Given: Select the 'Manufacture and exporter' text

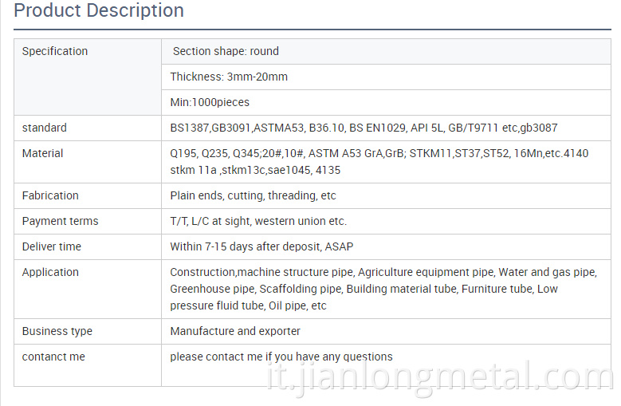Looking at the screenshot, I should (x=235, y=331).
